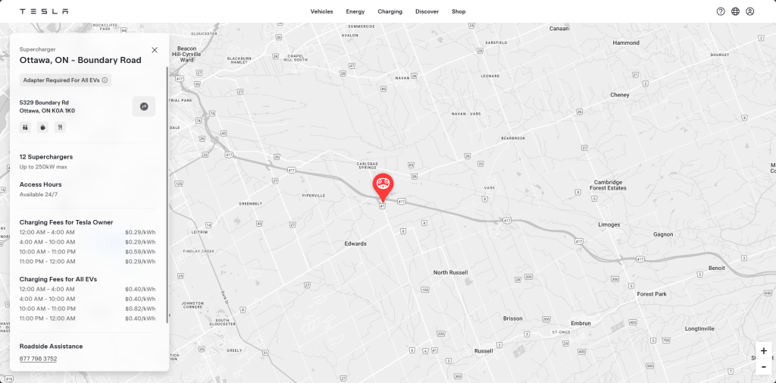This screenshot has width=776, height=383.
Task: Open the user account icon
Action: pyautogui.click(x=749, y=11)
